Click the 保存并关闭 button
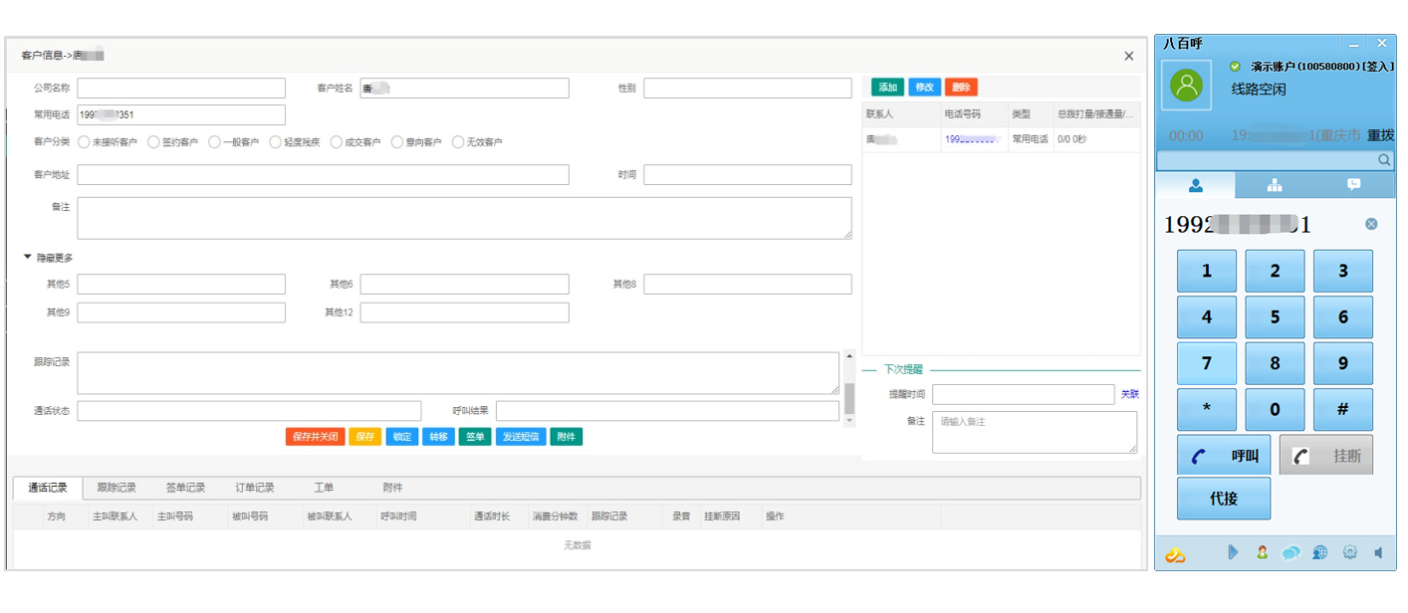Screen dimensions: 1408x613 [314, 437]
